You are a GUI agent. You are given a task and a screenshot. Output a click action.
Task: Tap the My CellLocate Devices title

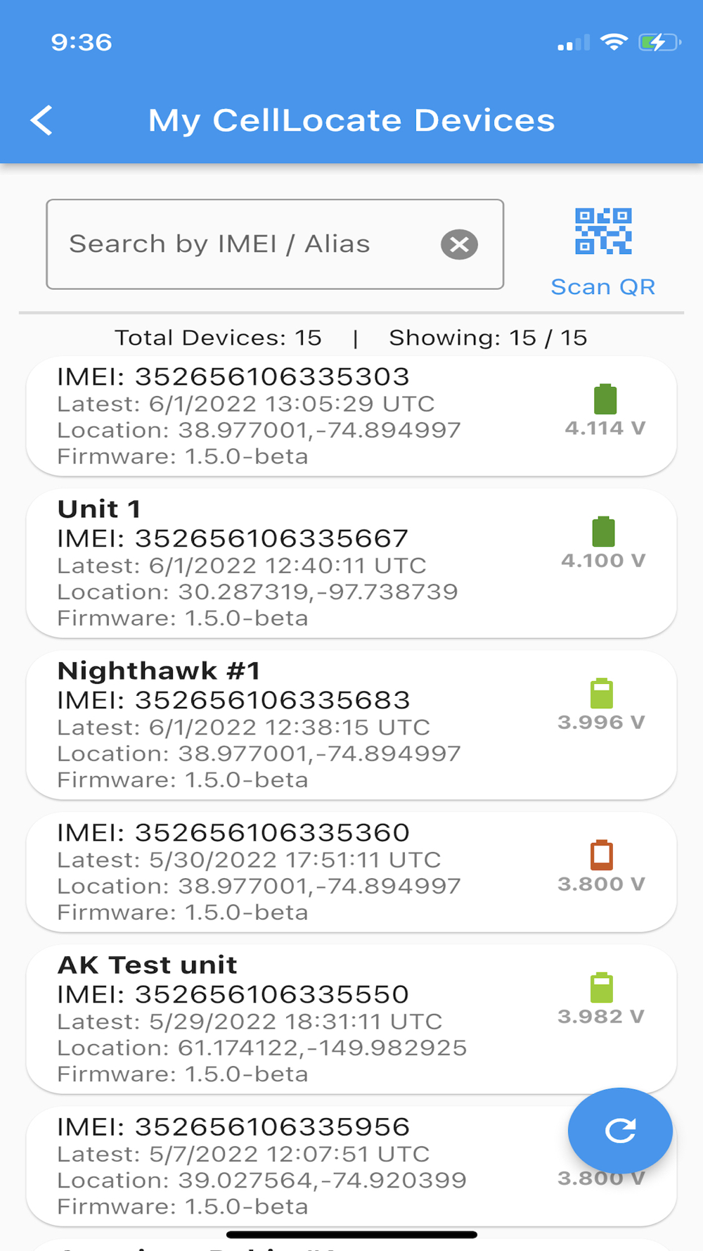pos(351,120)
